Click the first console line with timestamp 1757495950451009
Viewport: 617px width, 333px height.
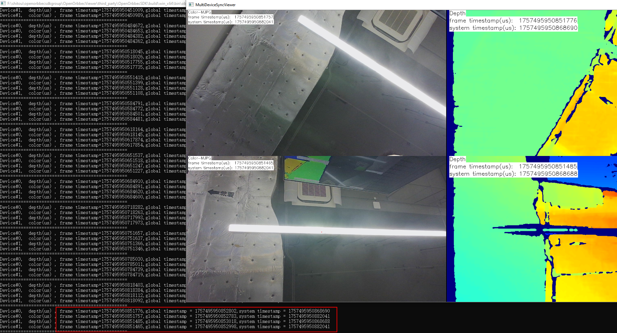pos(93,10)
